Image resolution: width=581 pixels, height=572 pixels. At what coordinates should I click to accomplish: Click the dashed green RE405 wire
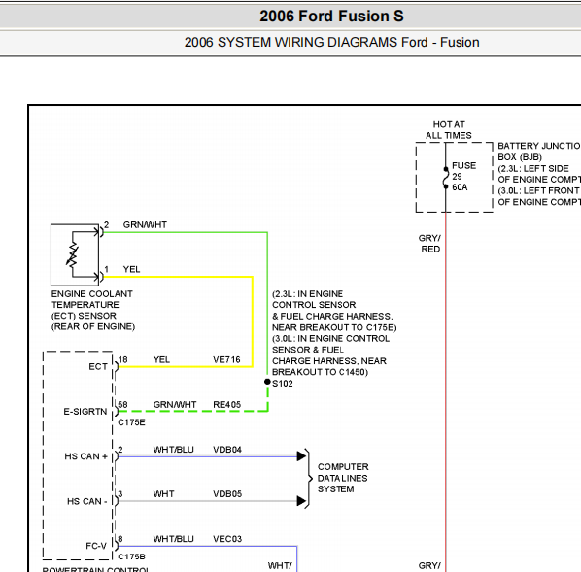pos(192,411)
